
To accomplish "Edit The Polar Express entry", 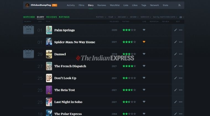I will [x=175, y=114].
